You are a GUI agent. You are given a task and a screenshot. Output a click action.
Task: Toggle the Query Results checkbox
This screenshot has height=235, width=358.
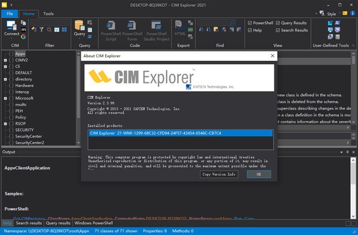point(278,23)
